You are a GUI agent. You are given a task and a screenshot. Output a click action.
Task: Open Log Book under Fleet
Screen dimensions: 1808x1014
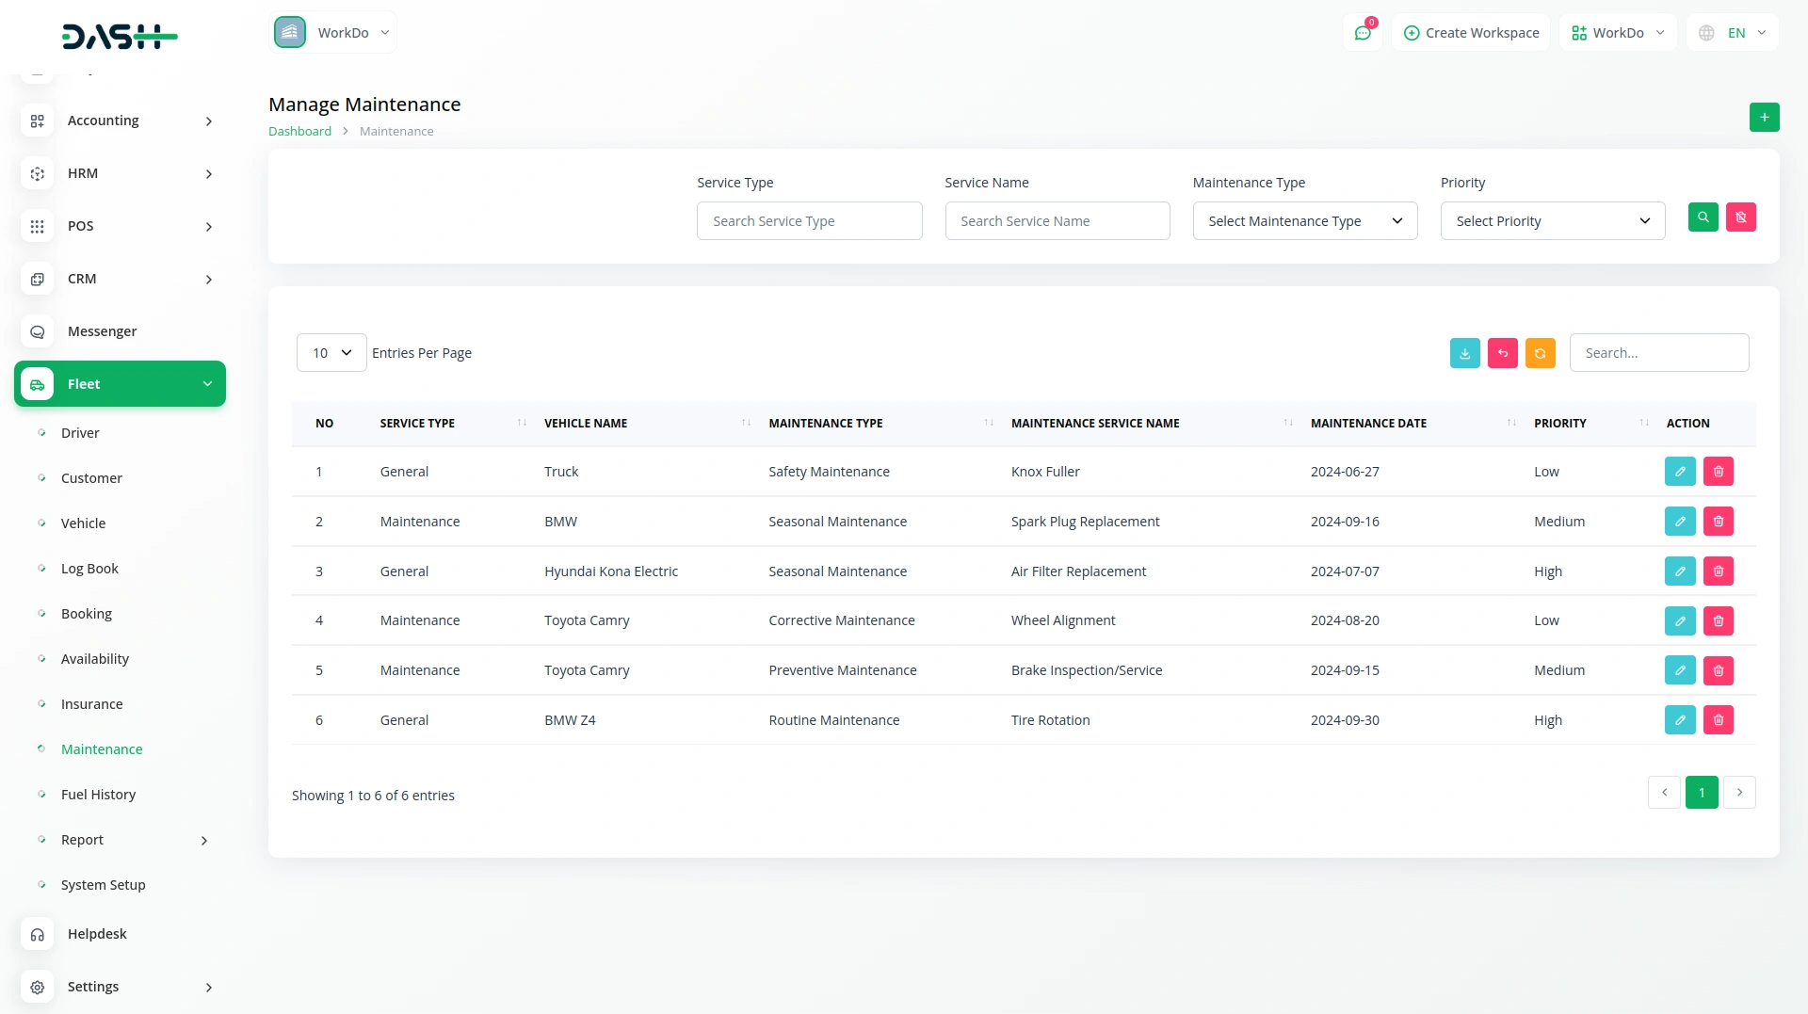[89, 569]
